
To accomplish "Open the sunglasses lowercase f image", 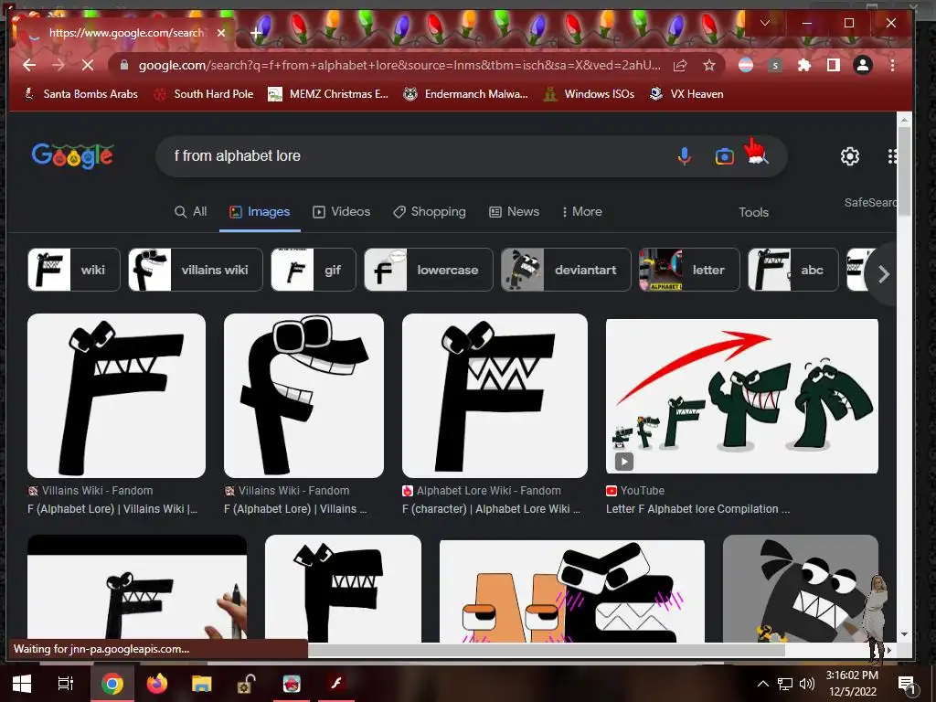I will [303, 396].
